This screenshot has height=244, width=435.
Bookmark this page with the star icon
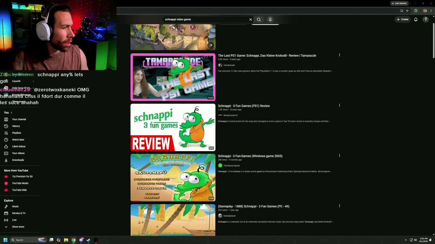(407, 11)
